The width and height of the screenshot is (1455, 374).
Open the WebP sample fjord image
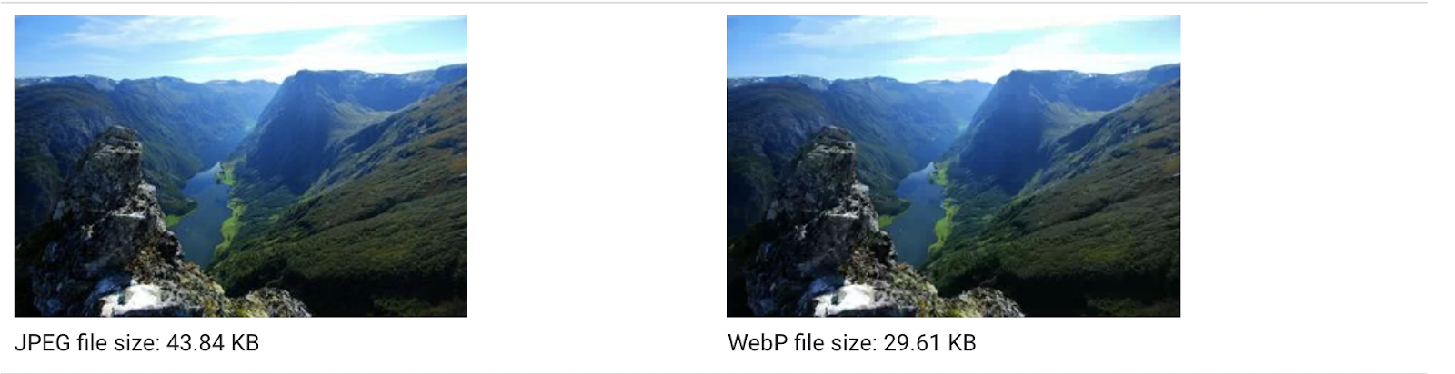pyautogui.click(x=954, y=166)
